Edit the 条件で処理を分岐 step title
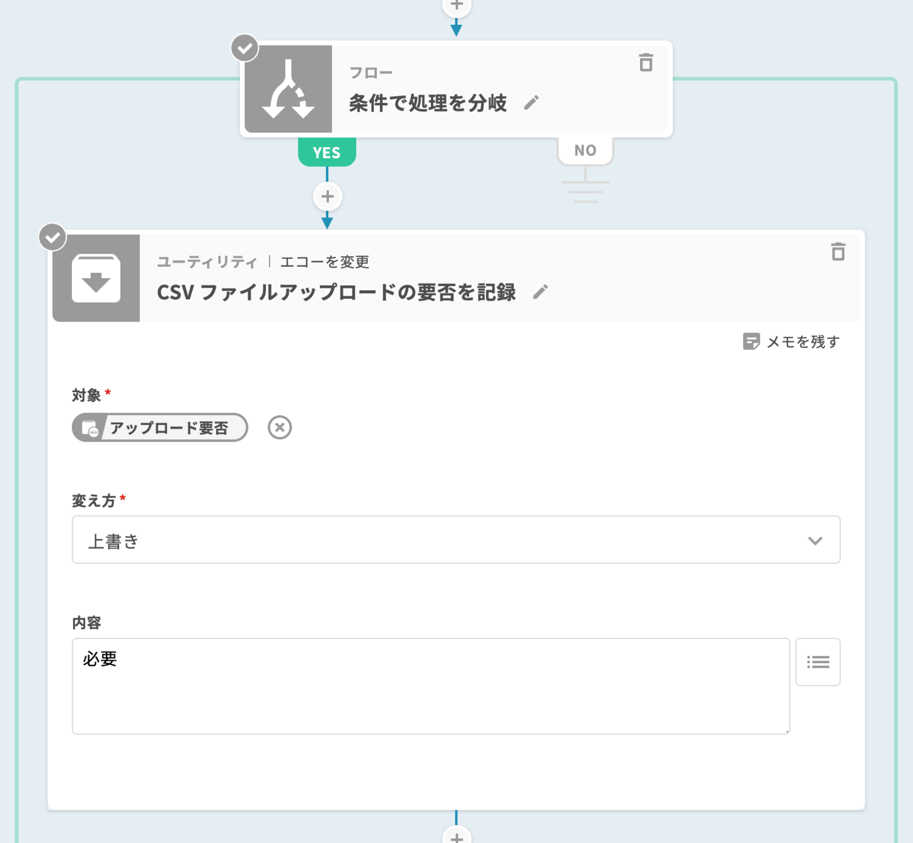The width and height of the screenshot is (913, 843). pyautogui.click(x=531, y=103)
